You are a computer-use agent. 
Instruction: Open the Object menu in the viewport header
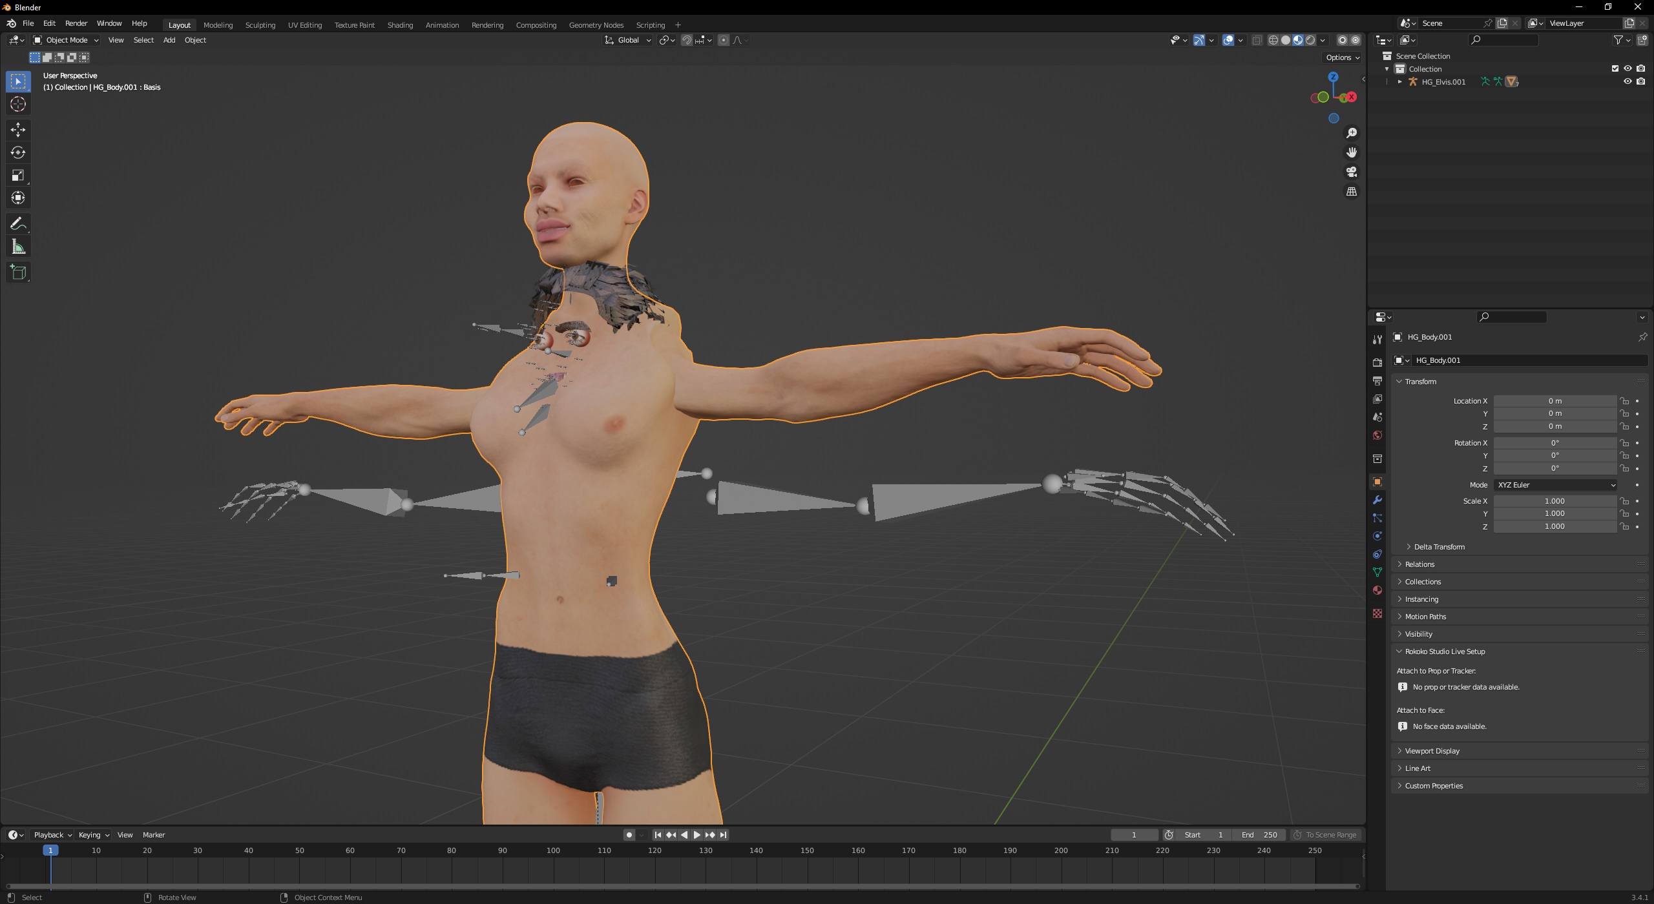point(196,40)
